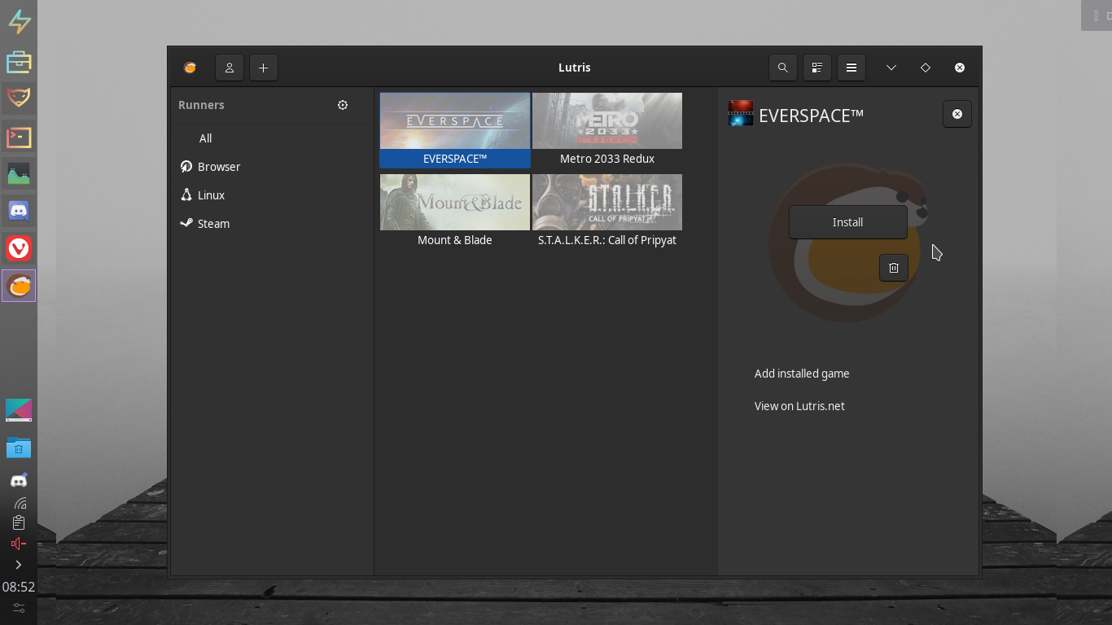The image size is (1112, 625).
Task: Launch the terminal from the dock
Action: (19, 137)
